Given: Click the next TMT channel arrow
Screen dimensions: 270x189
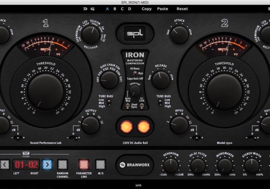Looking at the screenshot, I should (47, 165).
